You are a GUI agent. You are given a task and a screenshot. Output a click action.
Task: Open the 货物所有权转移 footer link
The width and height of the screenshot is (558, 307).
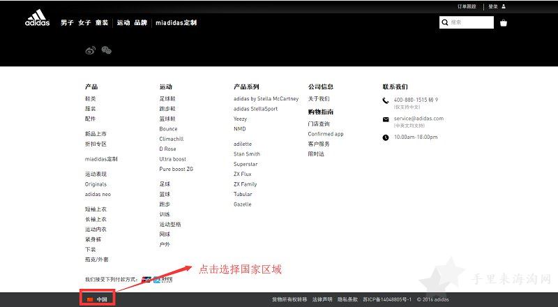pos(289,299)
